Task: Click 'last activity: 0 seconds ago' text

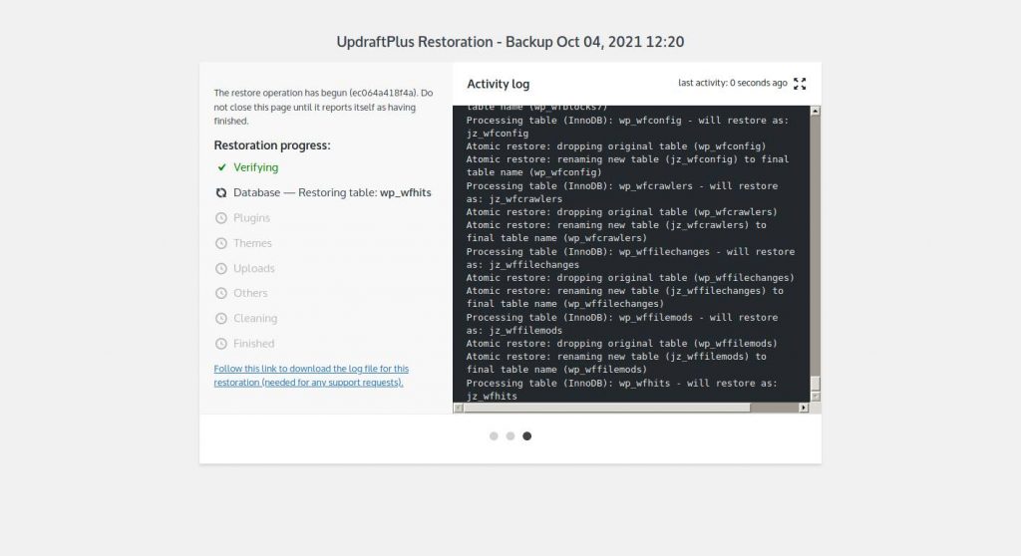Action: coord(733,83)
